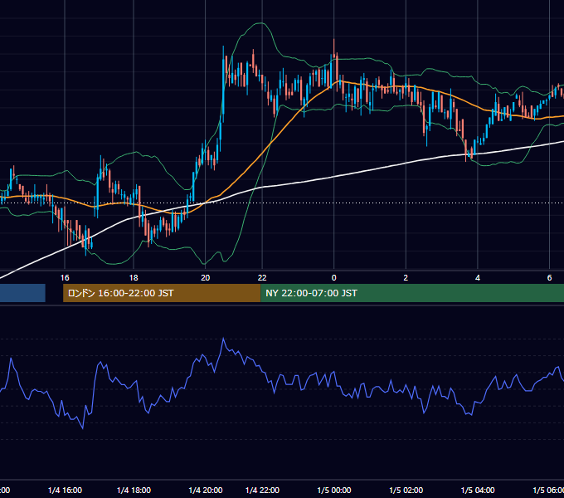564x498 pixels.
Task: Click the '1/4 22:00' label on lower axis
Action: 262,490
